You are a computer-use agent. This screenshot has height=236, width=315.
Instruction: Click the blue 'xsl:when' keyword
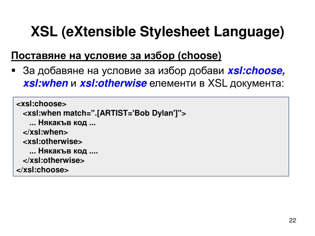pyautogui.click(x=46, y=83)
